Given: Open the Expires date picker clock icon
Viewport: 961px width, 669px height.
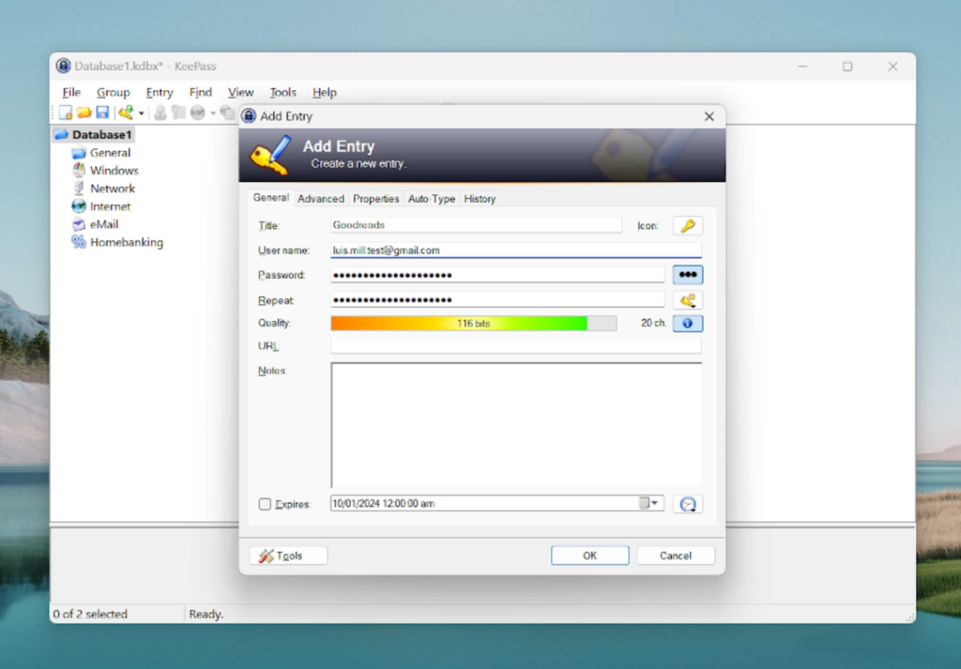Looking at the screenshot, I should click(x=688, y=503).
